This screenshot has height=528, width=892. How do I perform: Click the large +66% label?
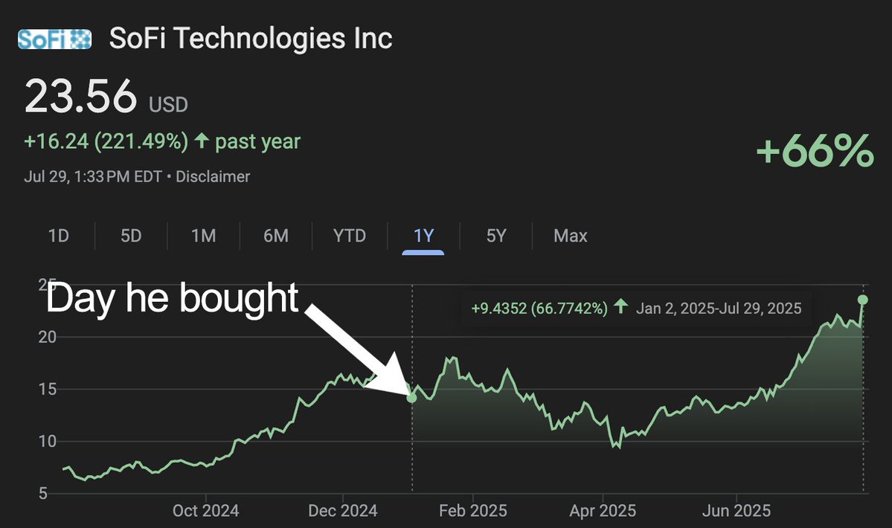coord(815,152)
